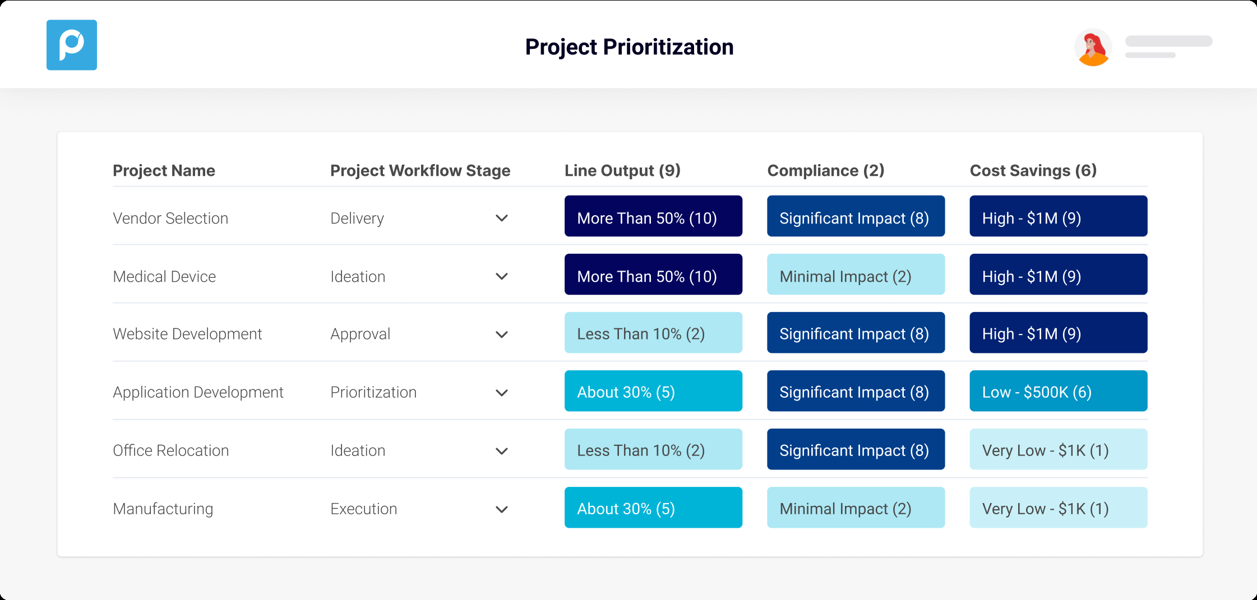
Task: Open the user avatar profile picture
Action: (1093, 47)
